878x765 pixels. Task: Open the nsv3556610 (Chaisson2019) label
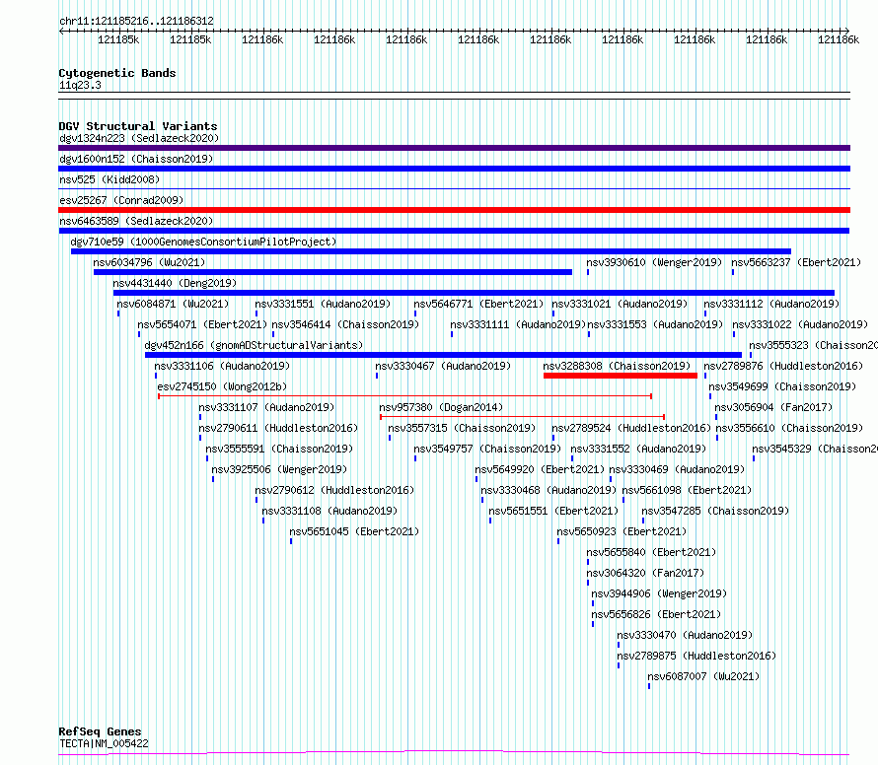pos(789,428)
